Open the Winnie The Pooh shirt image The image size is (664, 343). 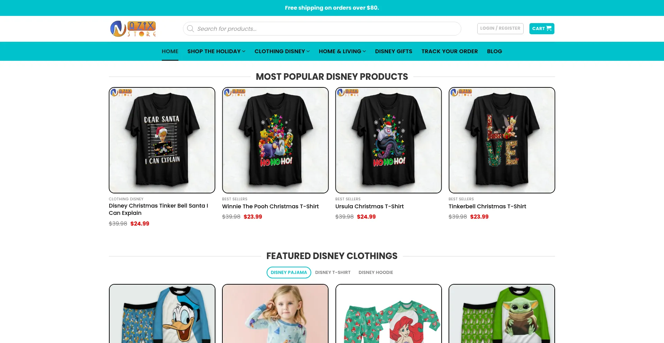pyautogui.click(x=275, y=140)
